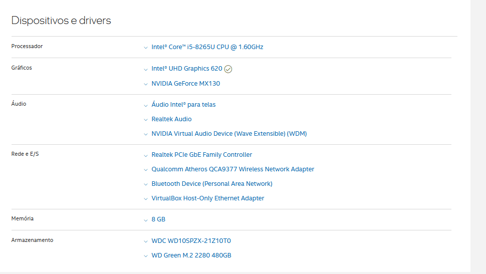This screenshot has width=486, height=274.
Task: Open NVIDIA Virtual Audio Device (WDM) link
Action: (x=229, y=134)
